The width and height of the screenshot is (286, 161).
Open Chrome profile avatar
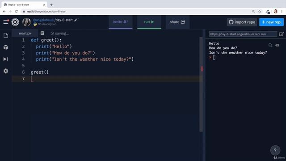pos(276,12)
